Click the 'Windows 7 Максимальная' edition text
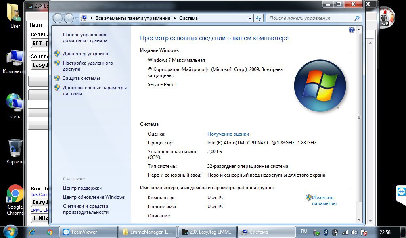This screenshot has width=406, height=238. click(176, 60)
